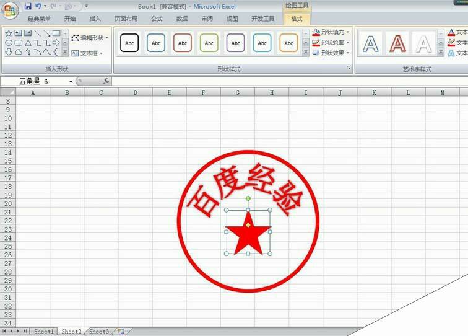Add a new worksheet tab

coord(121,331)
